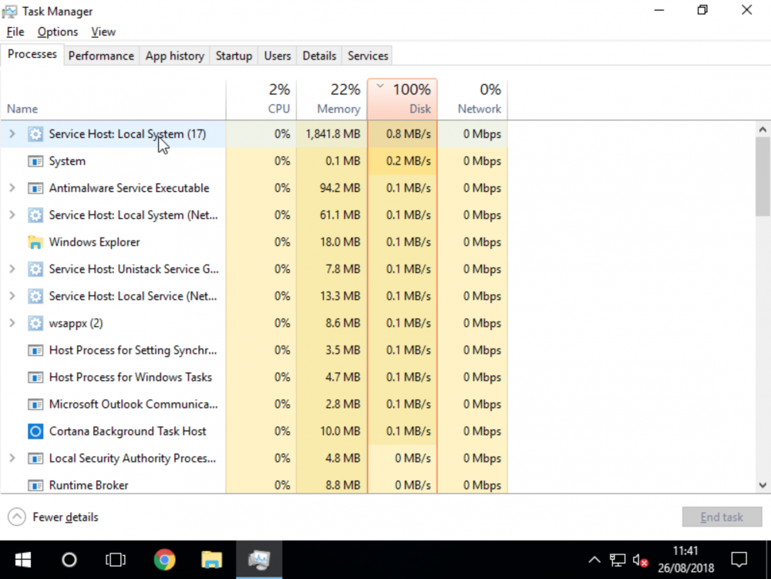Viewport: 771px width, 579px height.
Task: Open File Explorer from the taskbar
Action: 211,560
